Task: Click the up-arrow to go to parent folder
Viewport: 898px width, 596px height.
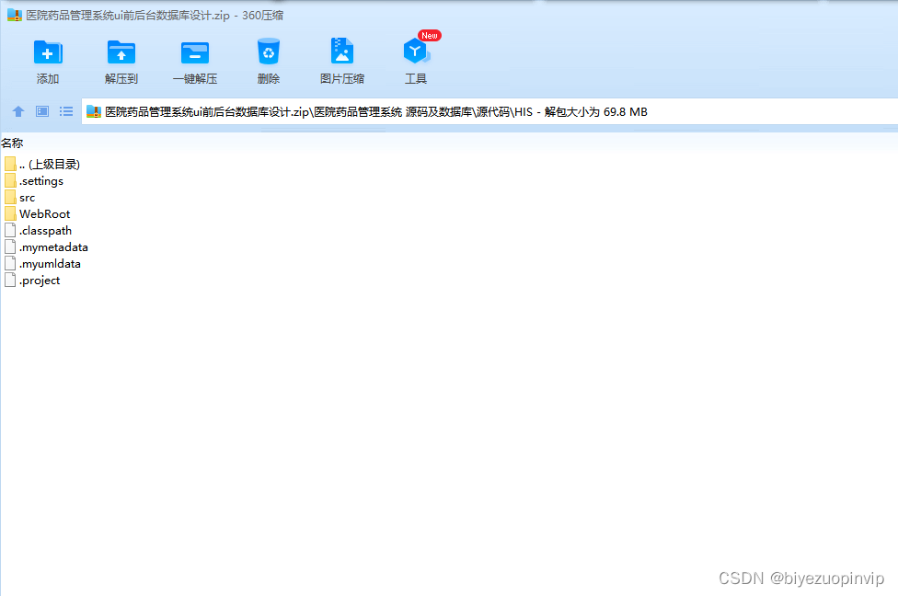Action: pyautogui.click(x=17, y=111)
